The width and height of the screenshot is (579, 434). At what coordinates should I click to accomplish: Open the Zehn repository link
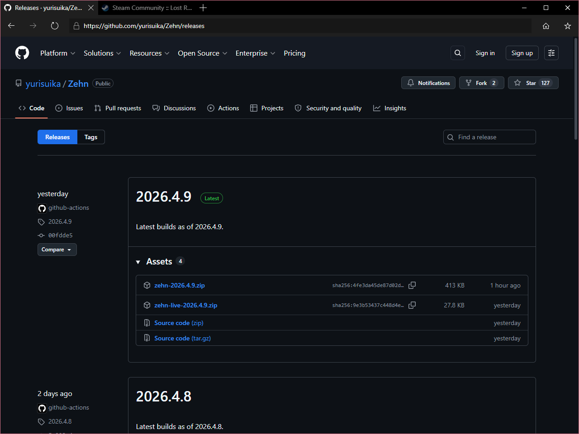coord(78,84)
